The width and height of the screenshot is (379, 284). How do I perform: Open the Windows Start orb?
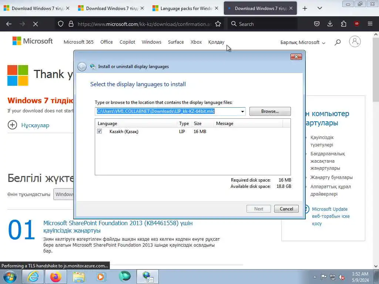tap(10, 277)
